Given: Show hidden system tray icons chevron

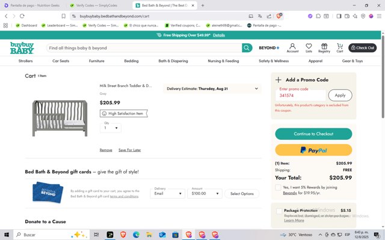Looking at the screenshot, I should click(x=320, y=235).
